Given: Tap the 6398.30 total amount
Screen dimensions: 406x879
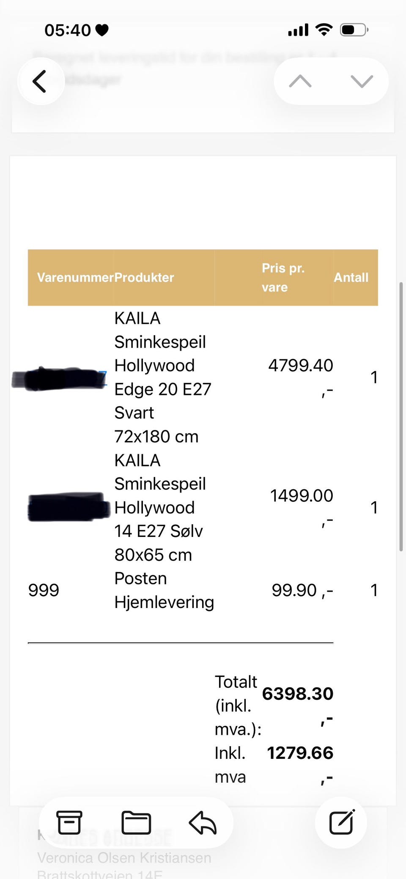Looking at the screenshot, I should pos(297,694).
